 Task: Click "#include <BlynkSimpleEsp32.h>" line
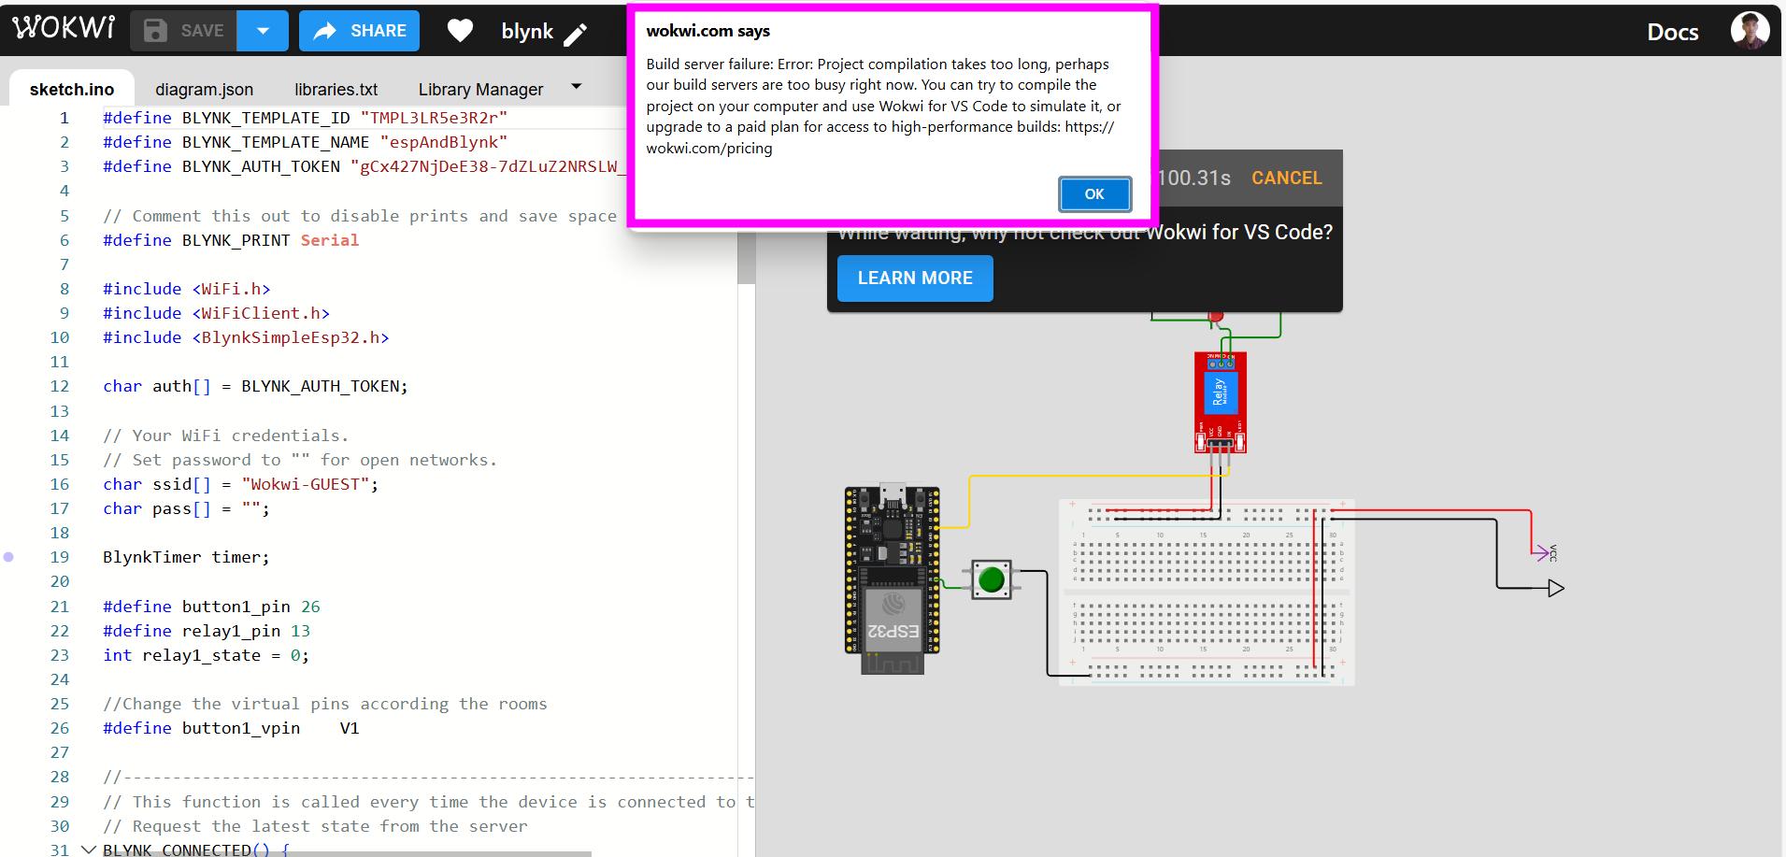[246, 337]
